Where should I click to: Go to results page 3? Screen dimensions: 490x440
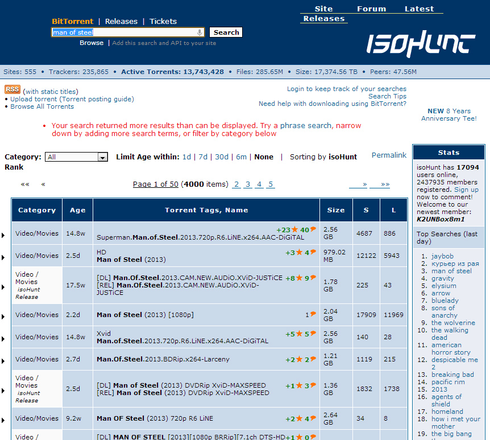tap(248, 184)
